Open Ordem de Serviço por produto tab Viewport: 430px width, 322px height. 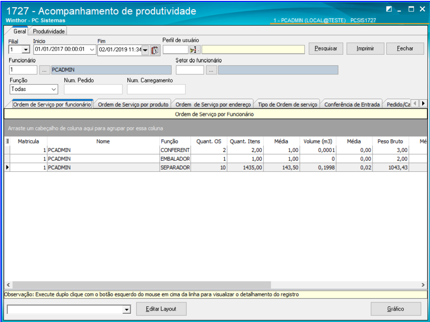(133, 104)
